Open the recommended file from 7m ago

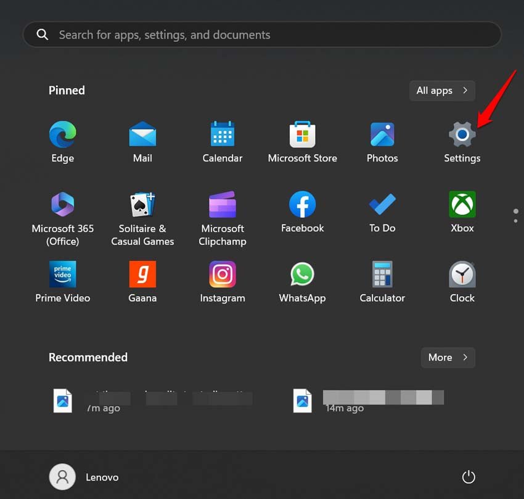[152, 400]
